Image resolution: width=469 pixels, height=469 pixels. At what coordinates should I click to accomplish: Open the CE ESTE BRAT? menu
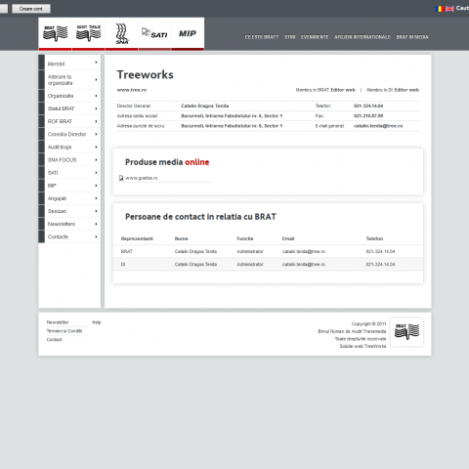(262, 37)
